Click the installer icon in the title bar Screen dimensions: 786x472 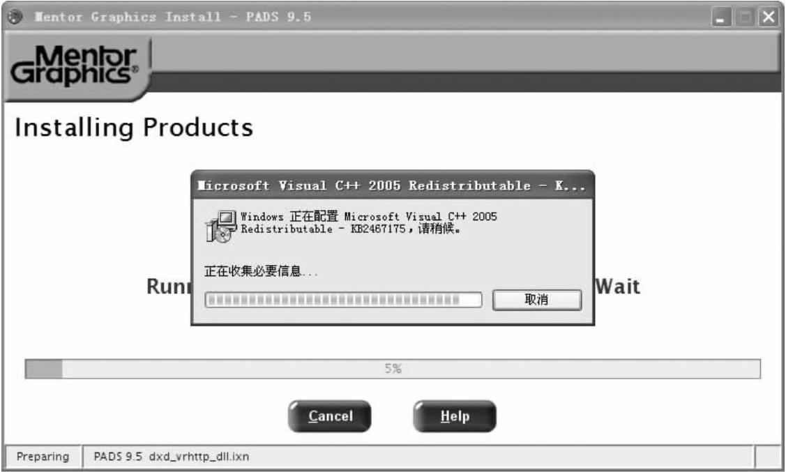15,17
